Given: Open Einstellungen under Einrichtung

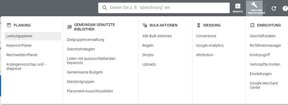Looking at the screenshot, I should pos(261,74).
